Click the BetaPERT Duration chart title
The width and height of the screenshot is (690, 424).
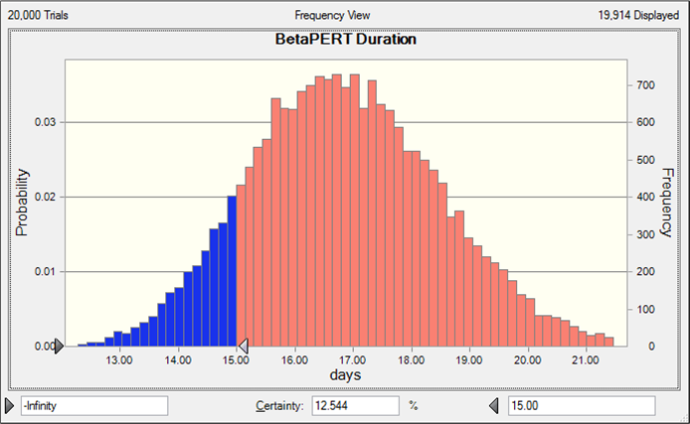(346, 39)
